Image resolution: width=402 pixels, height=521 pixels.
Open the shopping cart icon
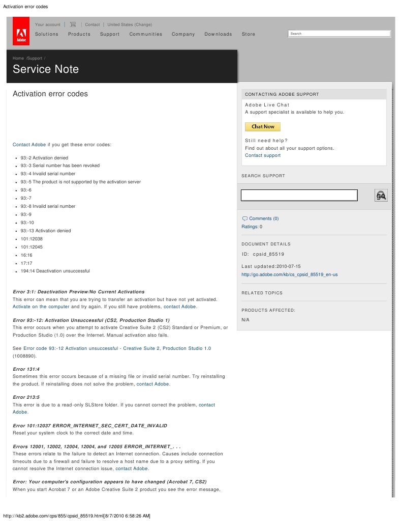73,24
